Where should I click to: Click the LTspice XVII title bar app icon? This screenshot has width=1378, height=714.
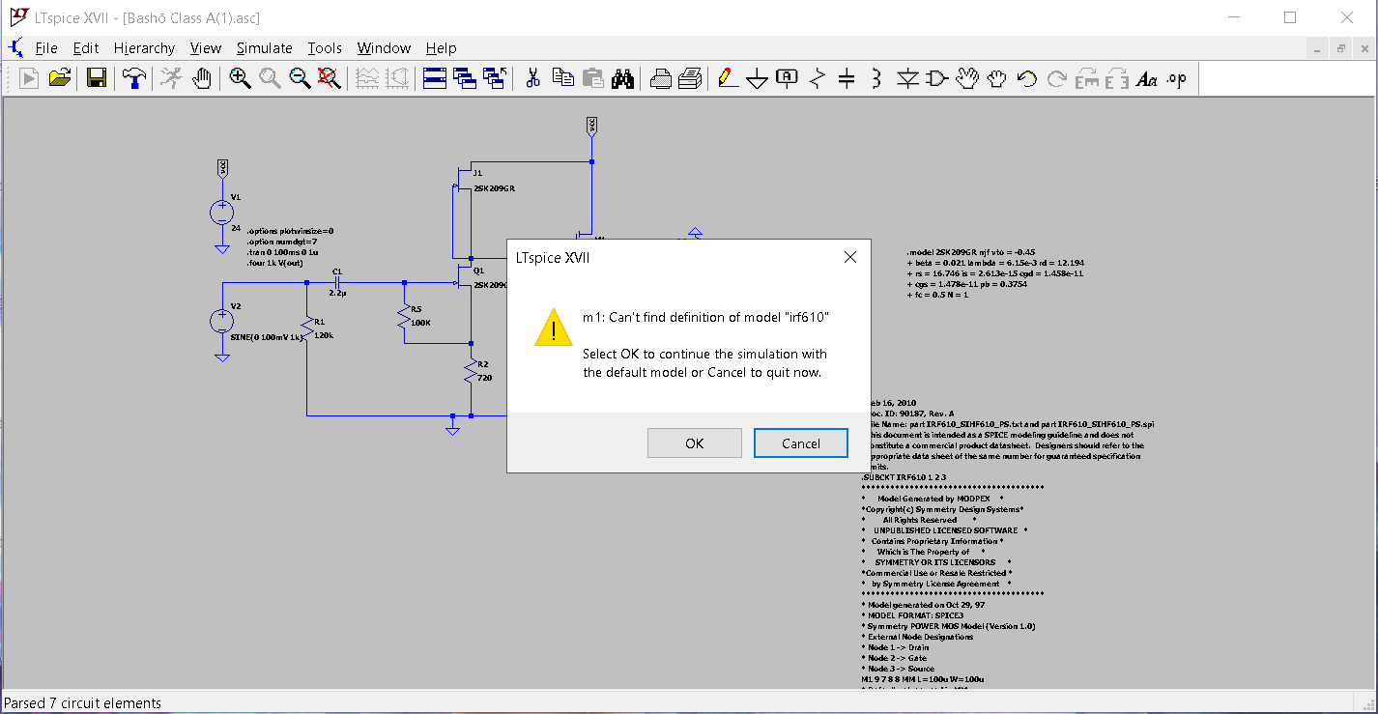pos(17,17)
